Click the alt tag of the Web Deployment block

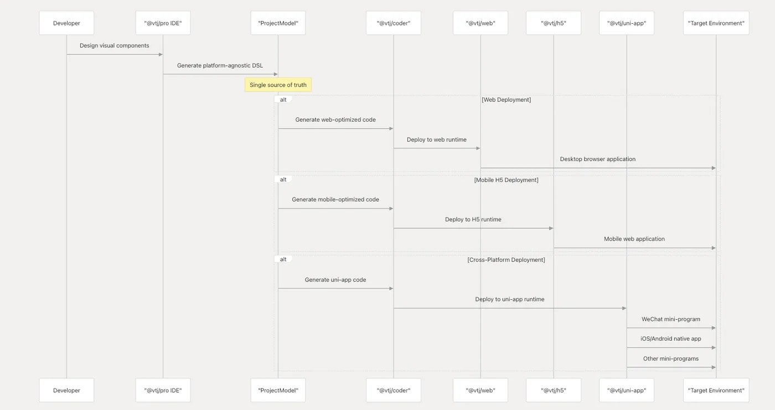pos(283,100)
